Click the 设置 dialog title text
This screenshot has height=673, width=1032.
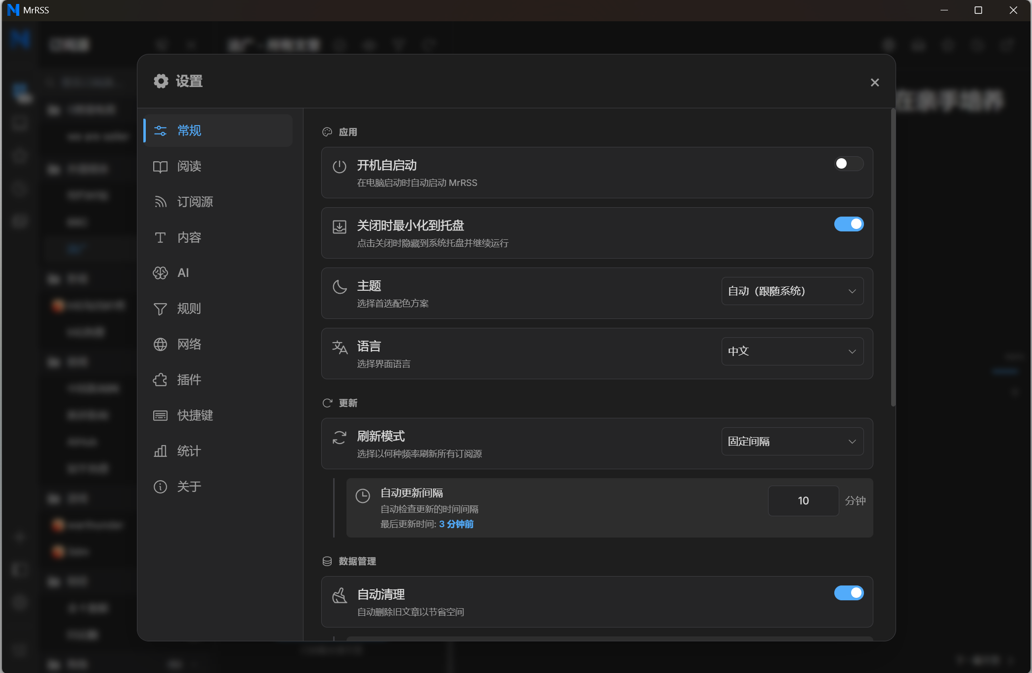coord(189,81)
